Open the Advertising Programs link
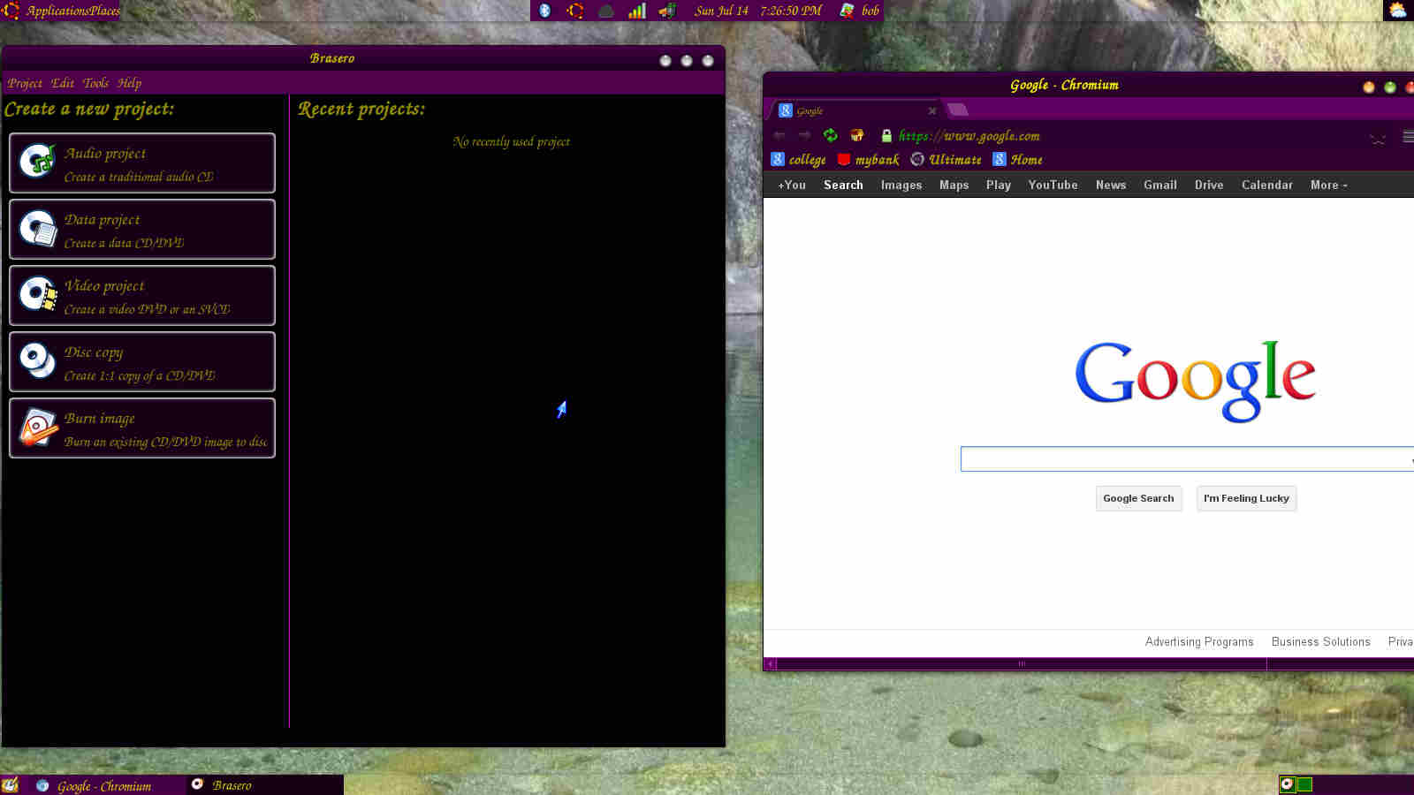1414x795 pixels. 1199,642
